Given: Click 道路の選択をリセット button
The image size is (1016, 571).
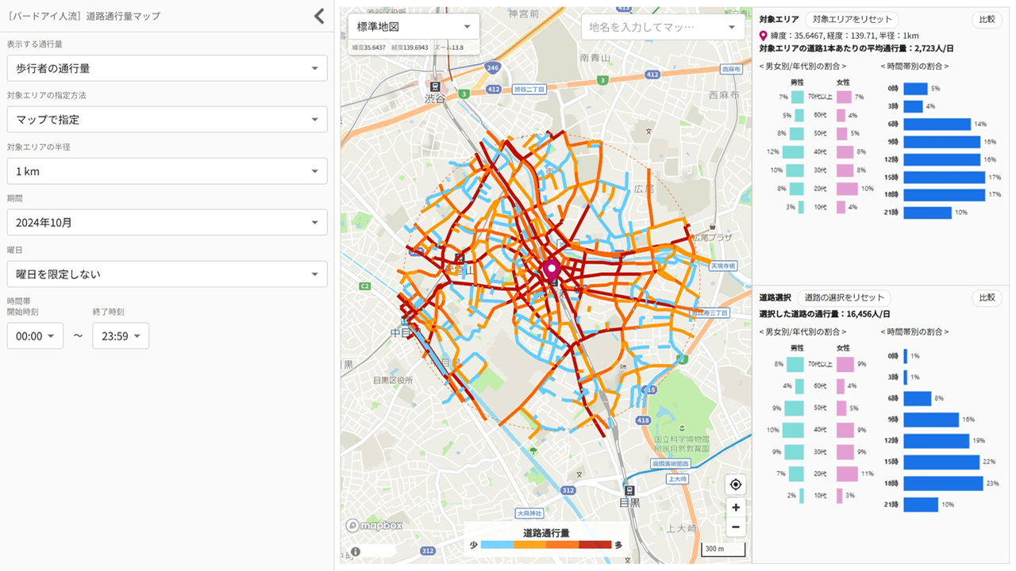Looking at the screenshot, I should tap(844, 297).
